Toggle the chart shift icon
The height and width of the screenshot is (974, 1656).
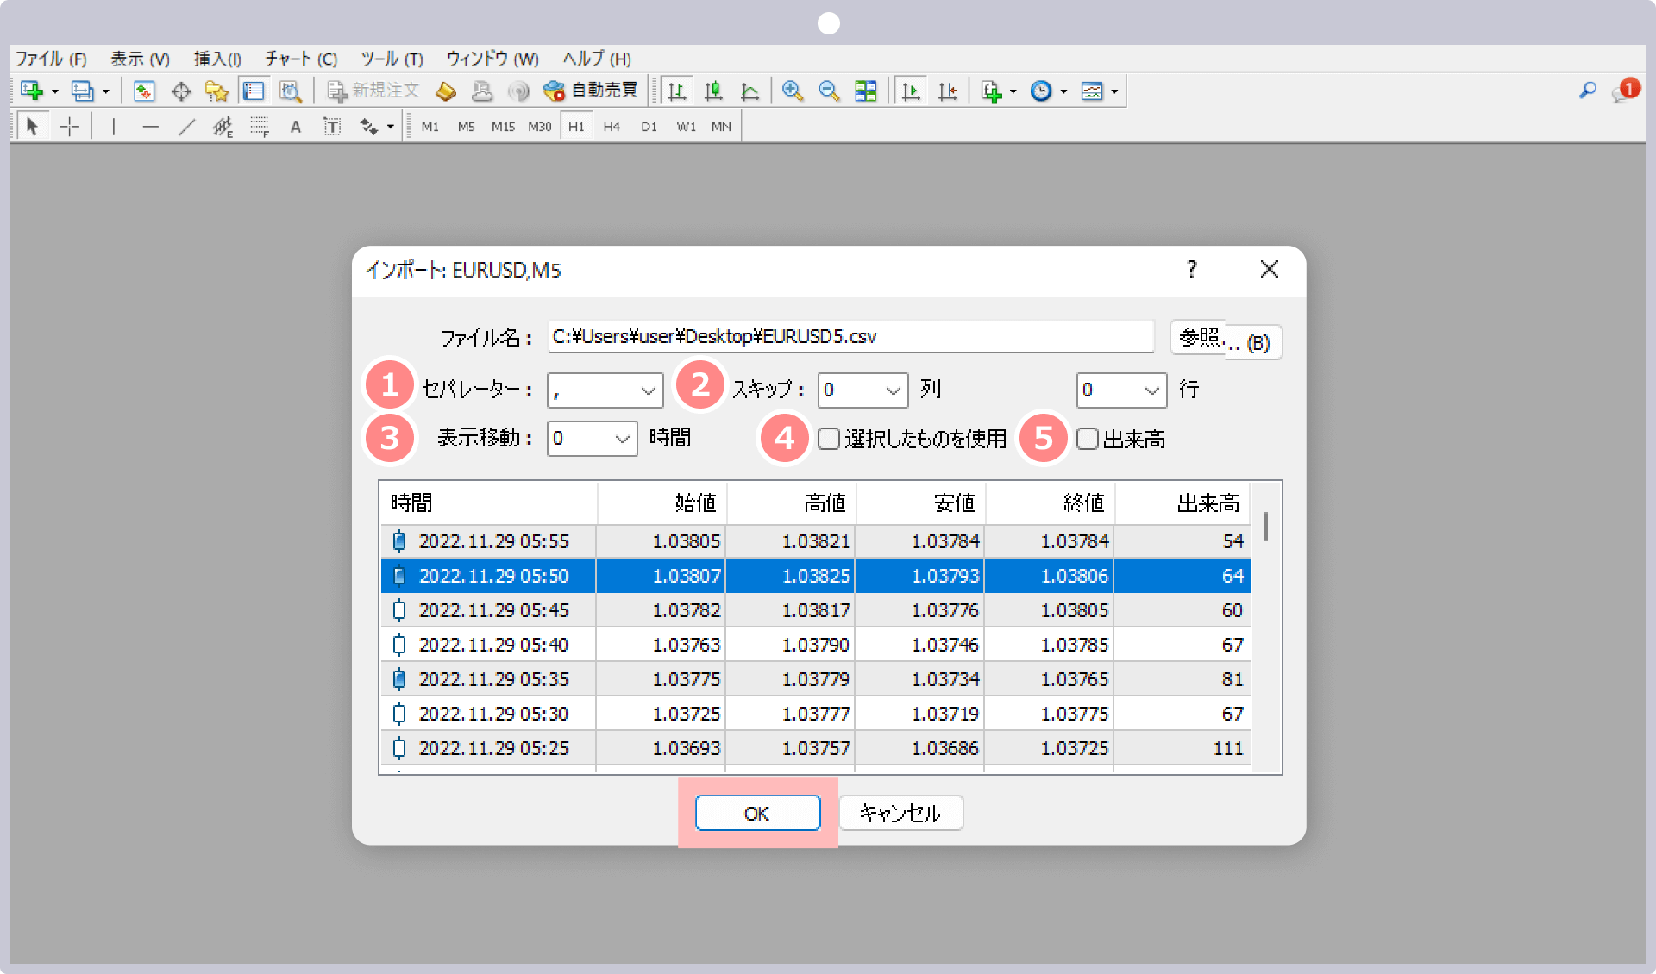pos(948,91)
